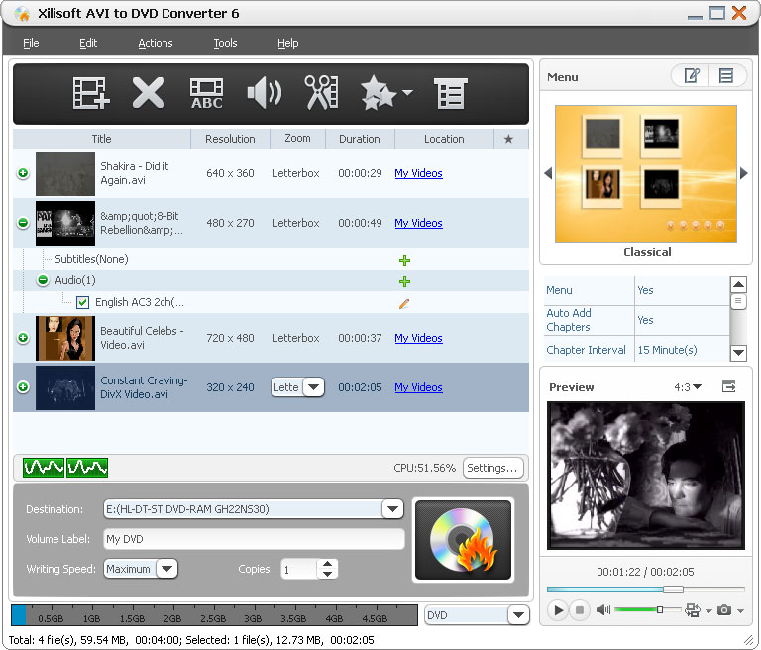This screenshot has height=650, width=761.
Task: Click the Duration column header
Action: [360, 139]
